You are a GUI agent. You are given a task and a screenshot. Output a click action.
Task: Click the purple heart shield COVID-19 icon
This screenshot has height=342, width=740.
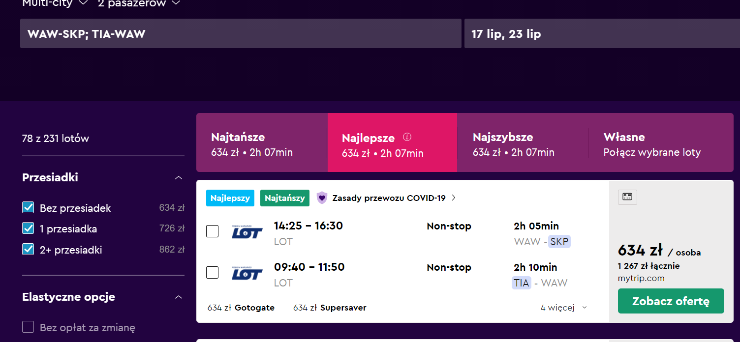click(x=322, y=198)
